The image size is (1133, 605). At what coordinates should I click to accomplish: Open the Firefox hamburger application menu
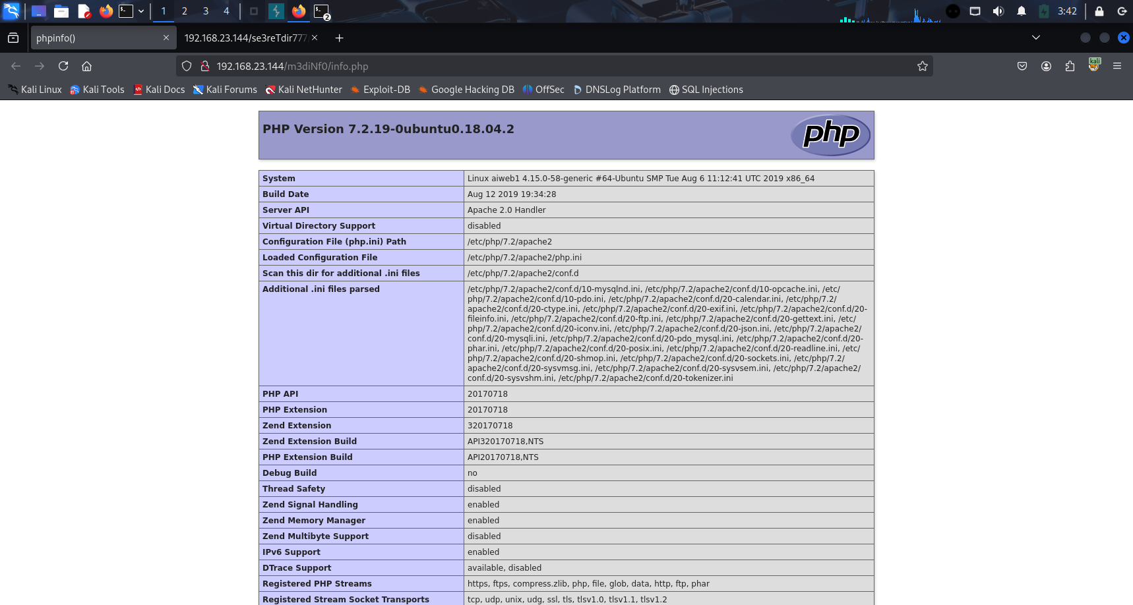tap(1117, 66)
